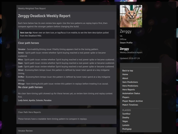Navigate to Item Predictions
Viewport: 178px width, 134px height.
coord(130,82)
